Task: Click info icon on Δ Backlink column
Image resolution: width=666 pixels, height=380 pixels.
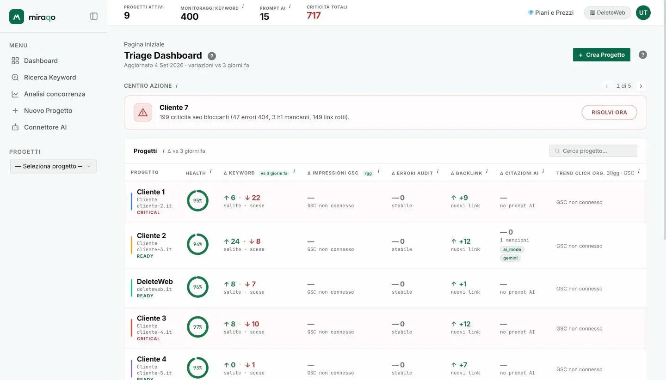Action: tap(487, 172)
